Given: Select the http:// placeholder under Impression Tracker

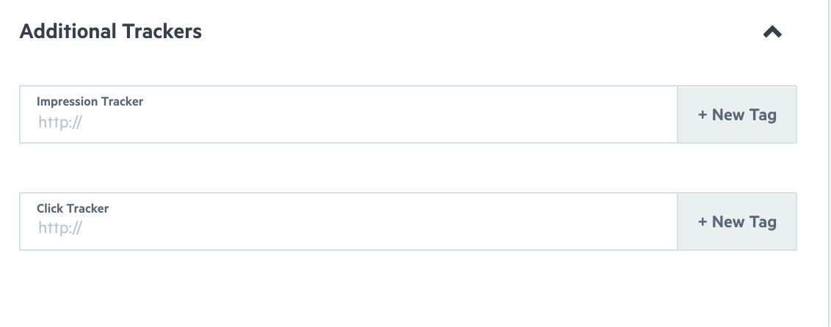Looking at the screenshot, I should pos(60,122).
